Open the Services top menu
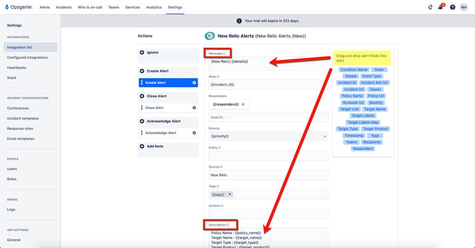The image size is (475, 248). point(133,7)
